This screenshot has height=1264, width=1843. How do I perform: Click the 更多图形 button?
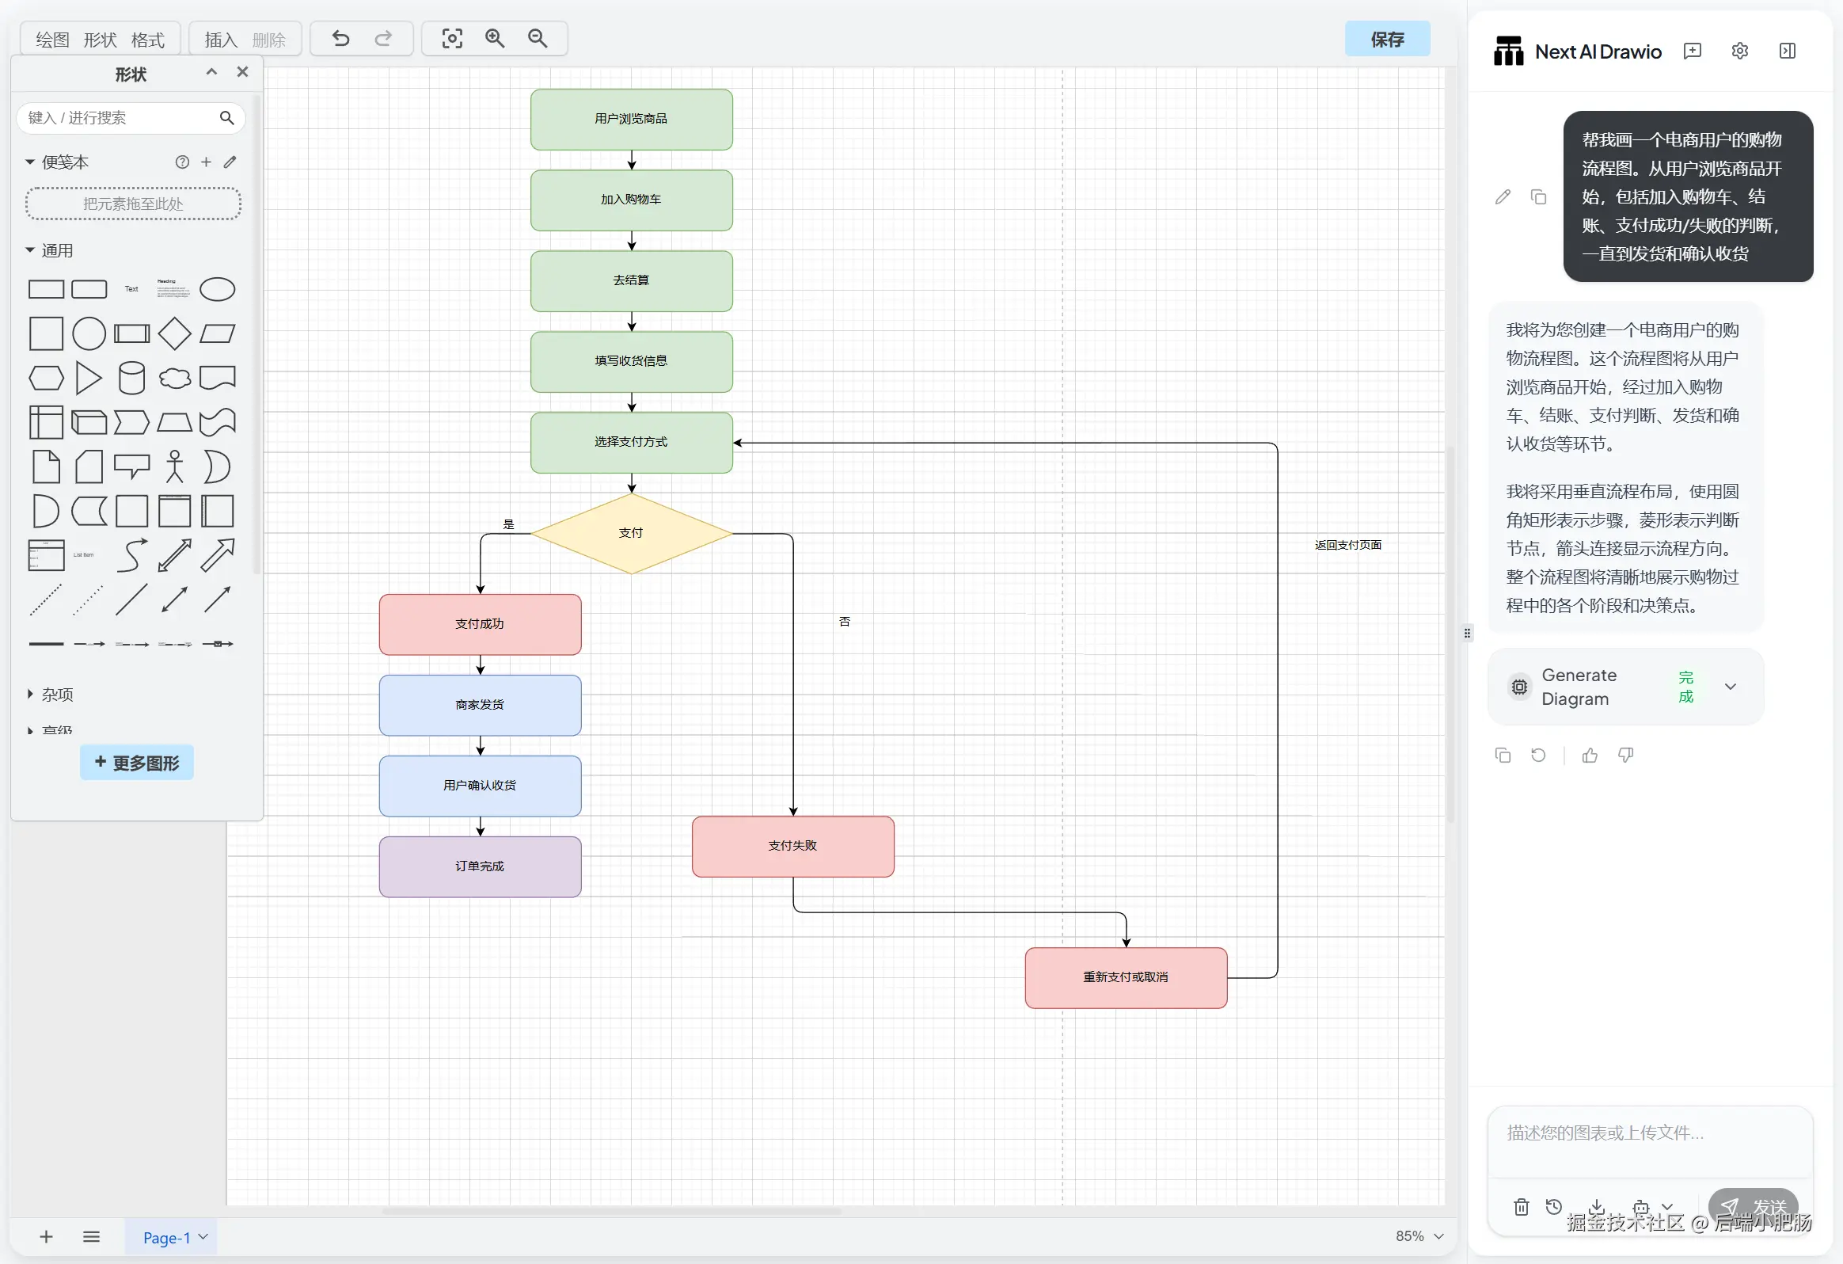point(136,763)
